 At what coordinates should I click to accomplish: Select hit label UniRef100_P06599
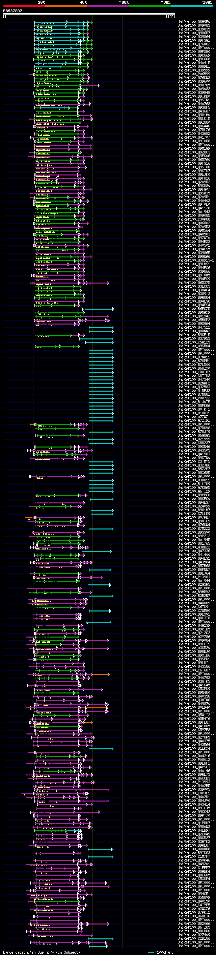click(194, 74)
